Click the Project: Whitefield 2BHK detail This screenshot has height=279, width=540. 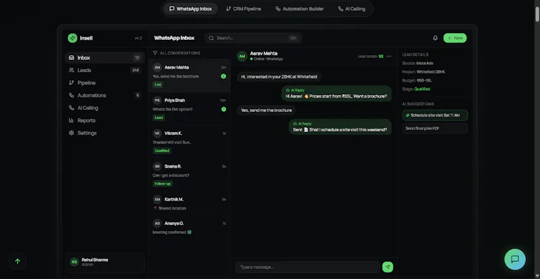tap(424, 72)
